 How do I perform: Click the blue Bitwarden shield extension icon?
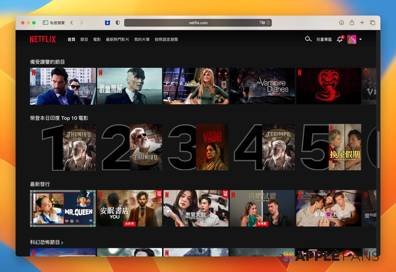[x=107, y=23]
